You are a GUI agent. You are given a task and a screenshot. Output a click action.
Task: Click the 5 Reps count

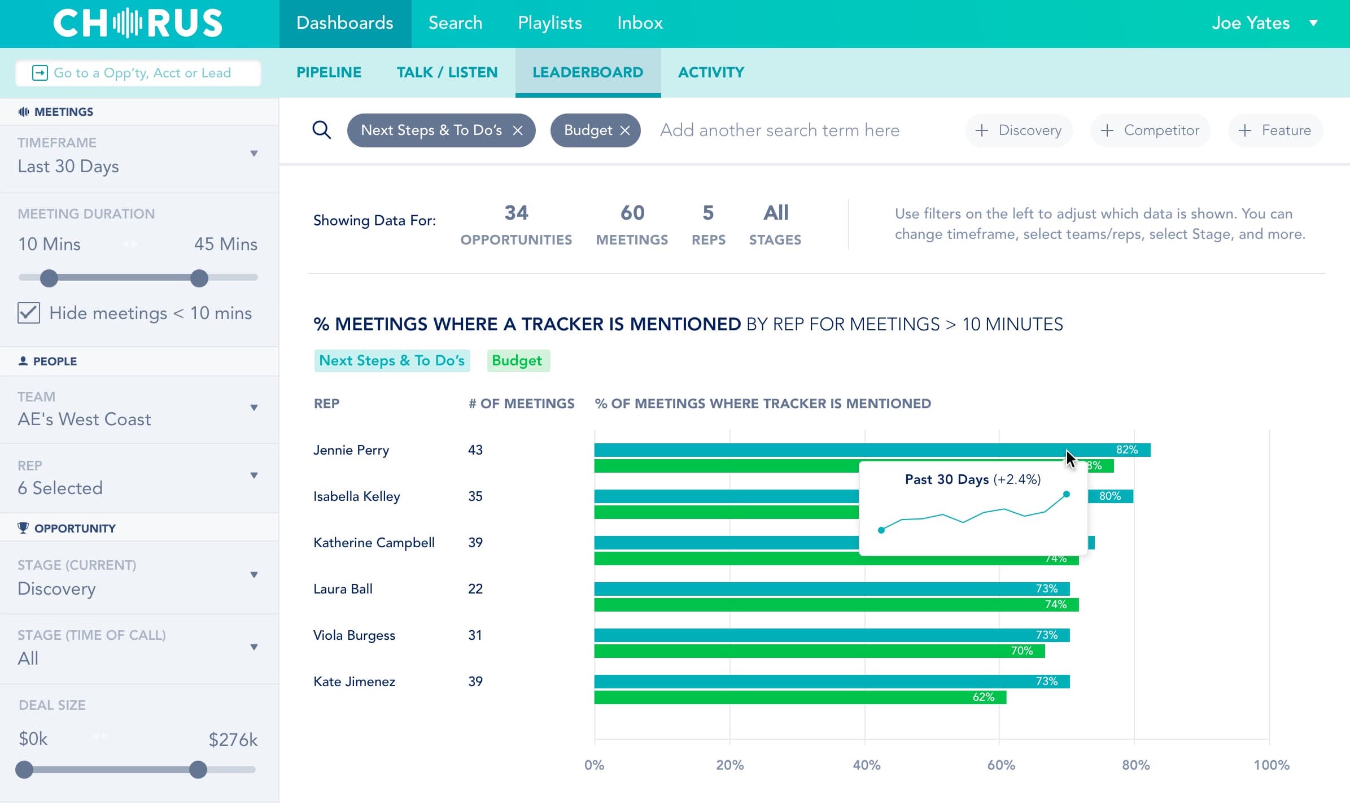pos(709,224)
